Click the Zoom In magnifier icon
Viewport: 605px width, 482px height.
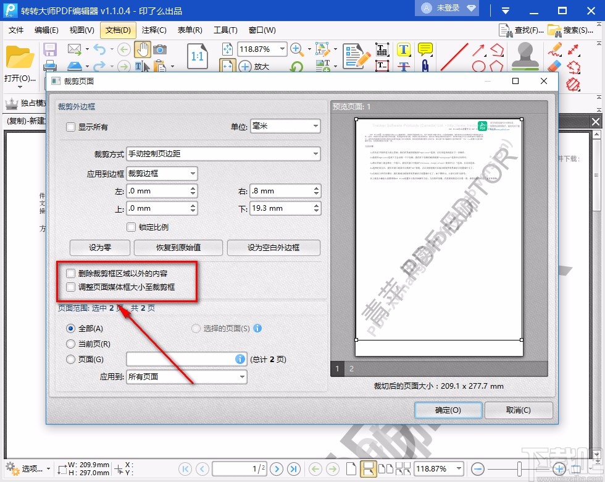[x=296, y=49]
